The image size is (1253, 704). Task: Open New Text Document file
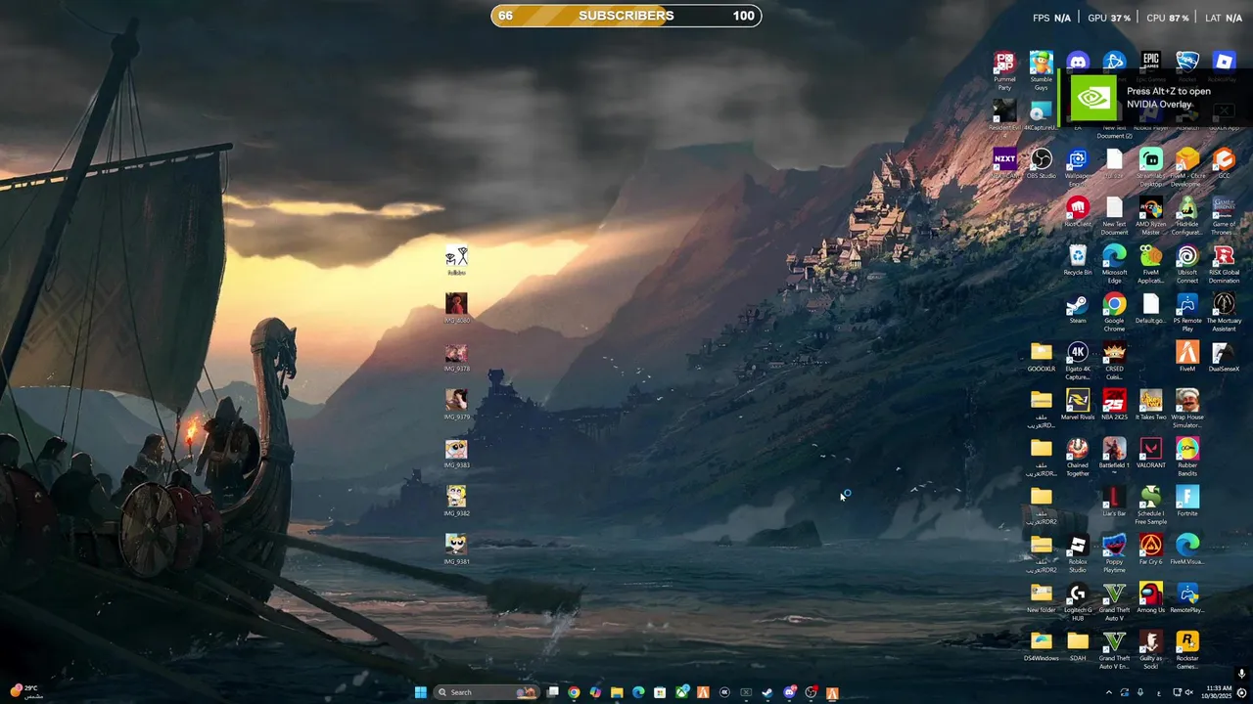[1114, 215]
